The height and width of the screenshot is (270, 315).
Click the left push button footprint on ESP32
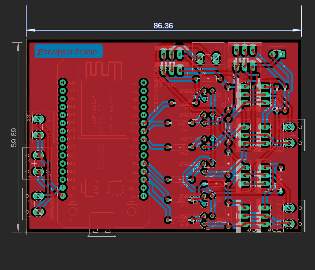[73, 212]
